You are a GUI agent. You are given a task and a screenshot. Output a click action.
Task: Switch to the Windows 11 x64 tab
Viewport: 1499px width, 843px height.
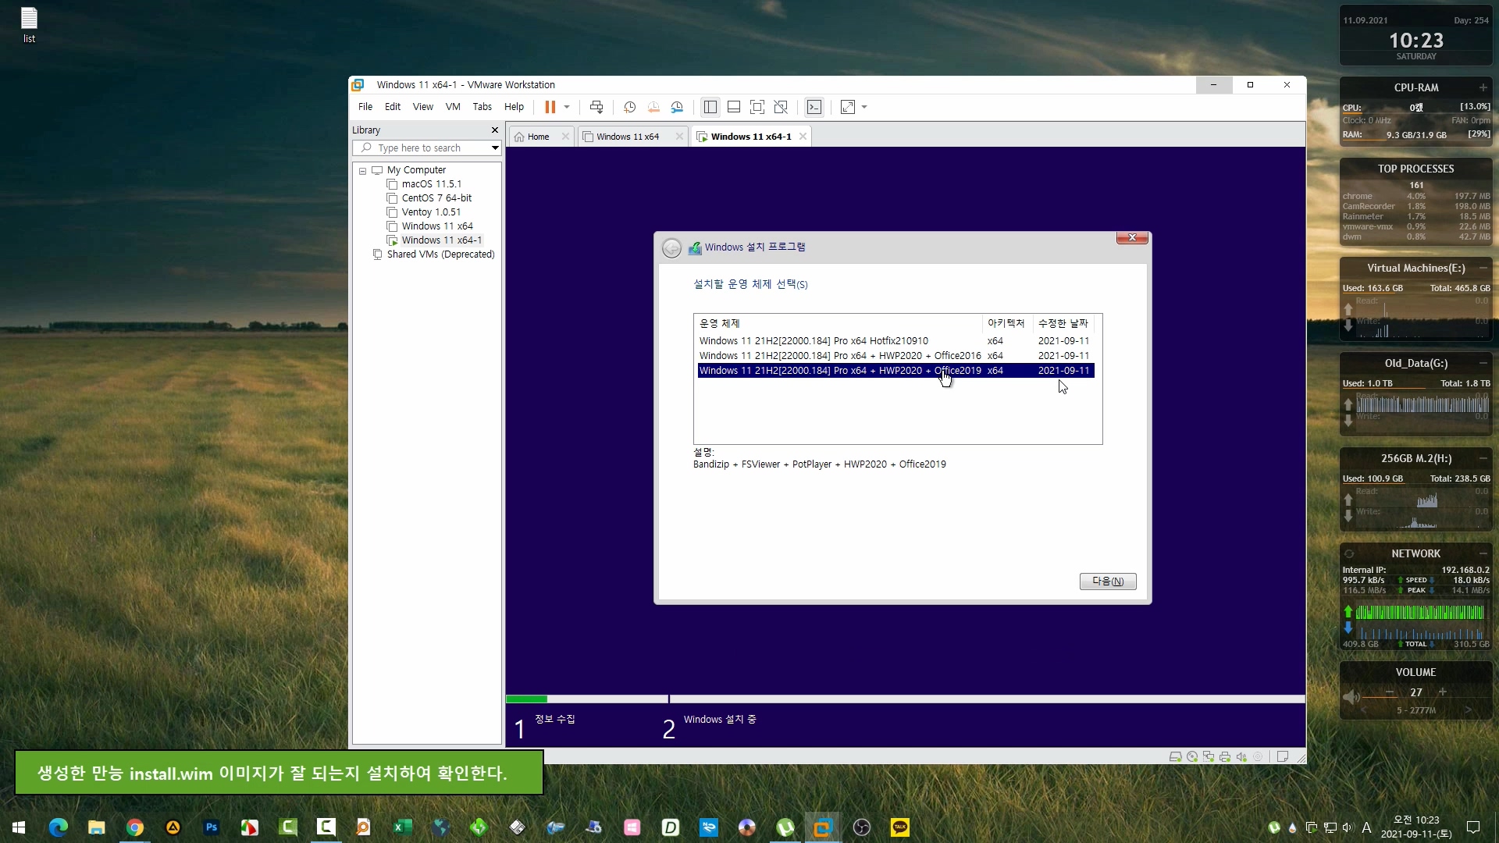click(627, 137)
